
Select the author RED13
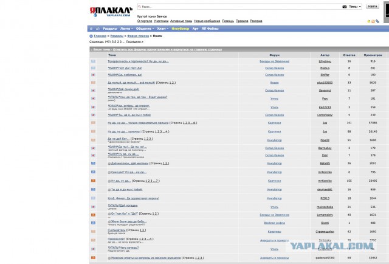click(x=325, y=198)
